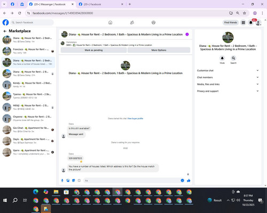Bookmark this page with the star icon
Viewport: 267px width, 213px height.
pyautogui.click(x=245, y=13)
